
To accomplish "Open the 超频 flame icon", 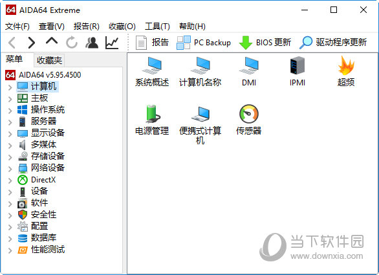I will pos(346,65).
